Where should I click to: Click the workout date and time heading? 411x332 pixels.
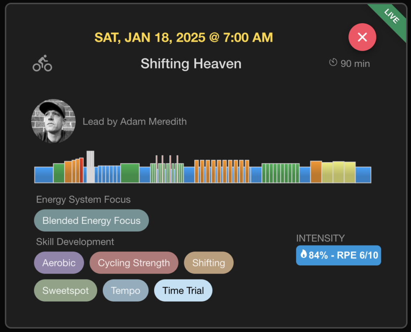coord(183,38)
